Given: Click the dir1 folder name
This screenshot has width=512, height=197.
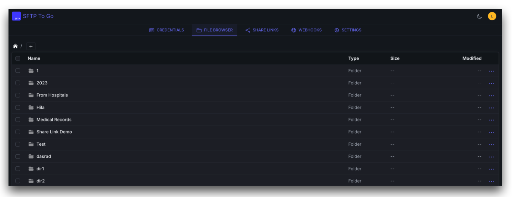Looking at the screenshot, I should pos(40,169).
